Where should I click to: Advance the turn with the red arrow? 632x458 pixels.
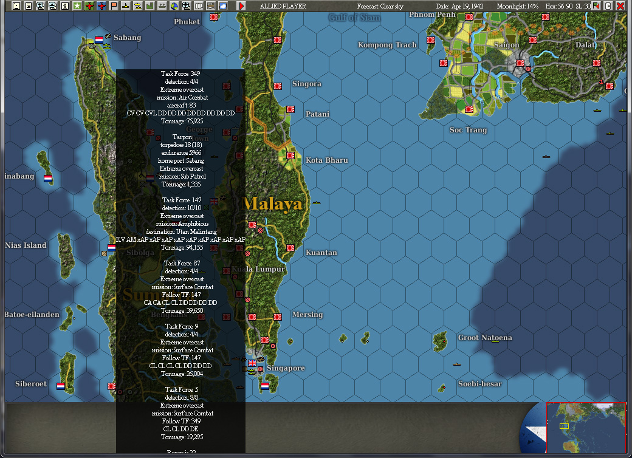coord(241,7)
